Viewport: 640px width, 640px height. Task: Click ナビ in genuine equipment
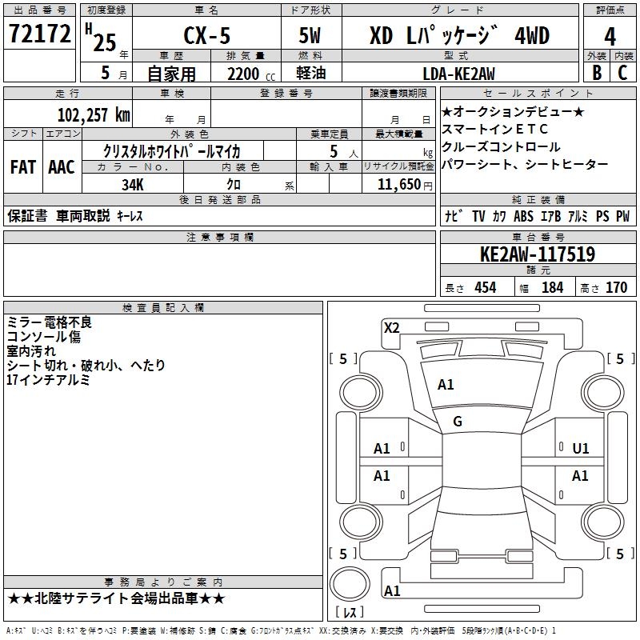coord(454,216)
